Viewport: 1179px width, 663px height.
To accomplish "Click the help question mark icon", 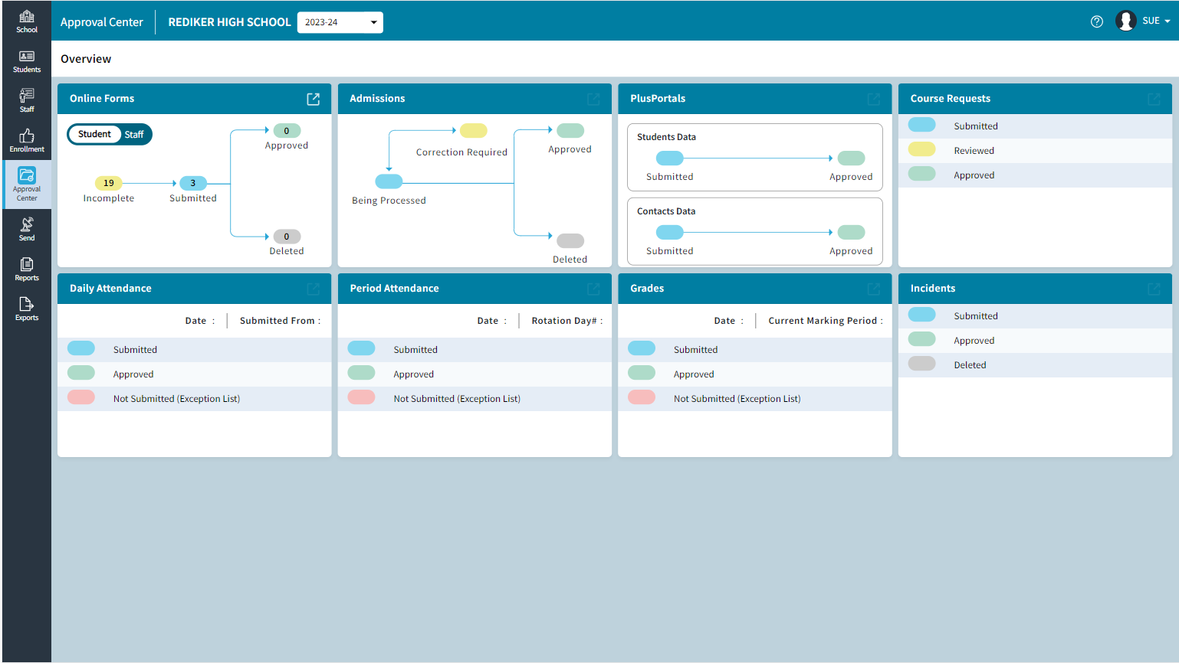I will point(1096,22).
